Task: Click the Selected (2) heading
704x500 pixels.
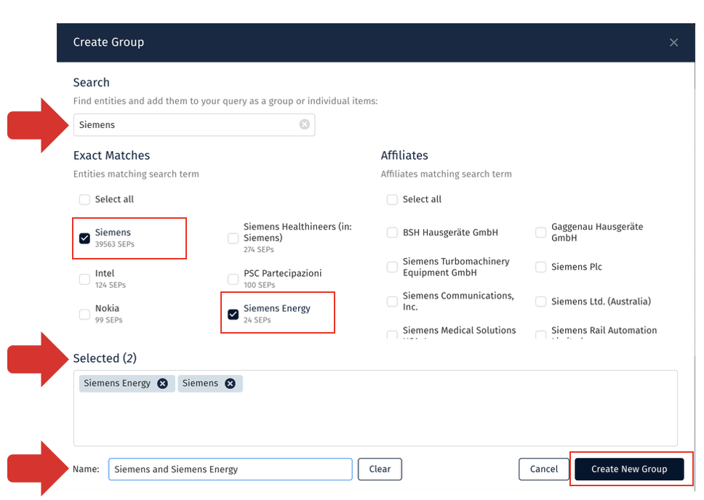Action: coord(105,358)
